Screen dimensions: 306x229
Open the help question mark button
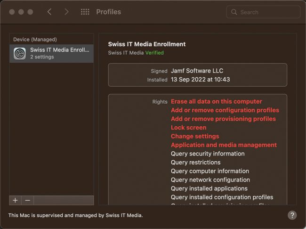[x=292, y=215]
